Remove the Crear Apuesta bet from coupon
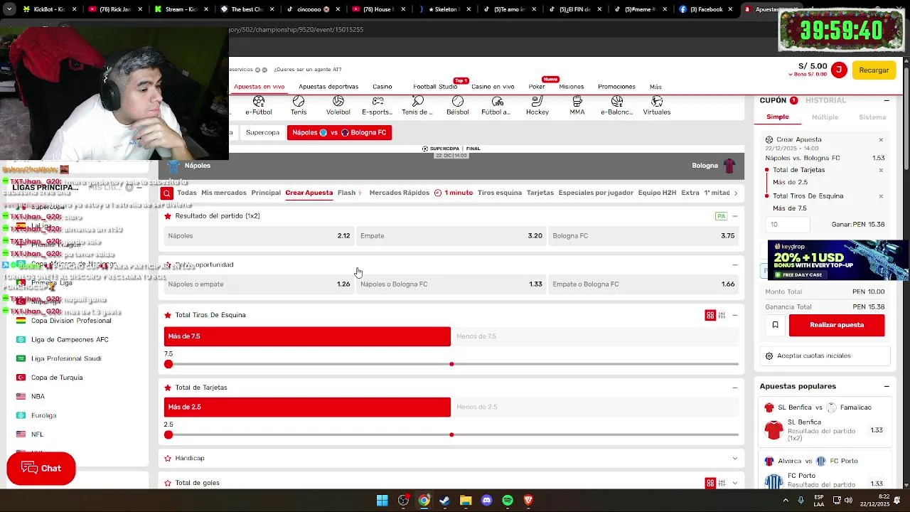This screenshot has width=910, height=512. 881,140
